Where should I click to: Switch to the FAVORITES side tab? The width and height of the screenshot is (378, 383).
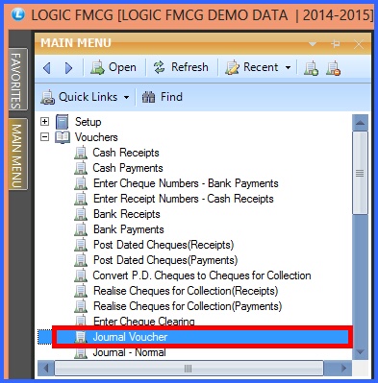pos(17,80)
